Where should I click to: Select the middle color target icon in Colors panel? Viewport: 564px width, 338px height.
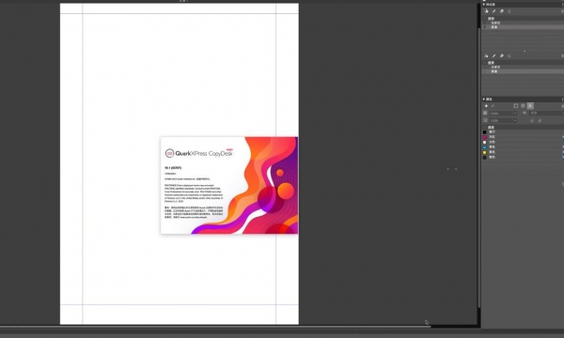(x=523, y=106)
